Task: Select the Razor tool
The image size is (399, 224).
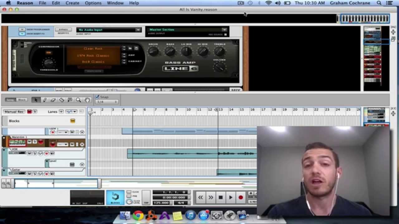Action: 61,100
